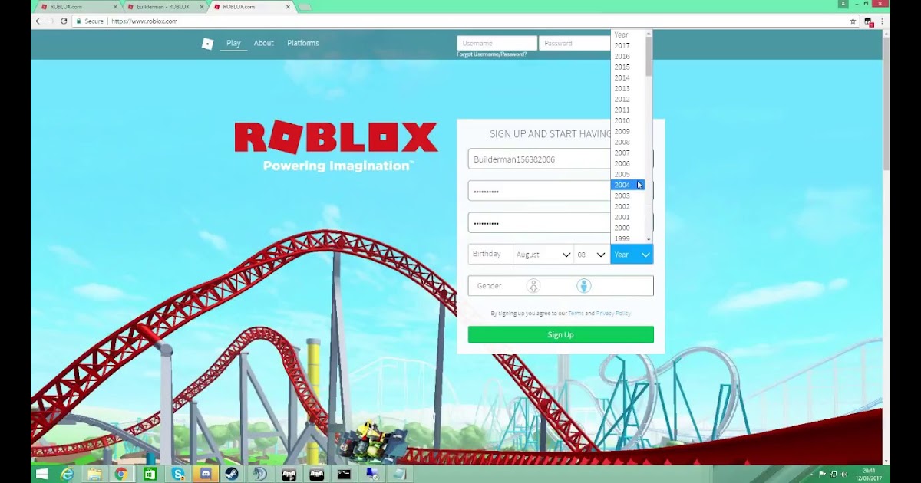Switch to the builderman - ROBLOX tab

[163, 7]
